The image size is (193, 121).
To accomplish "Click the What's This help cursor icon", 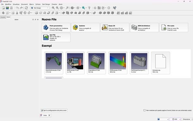I will [x=115, y=8].
